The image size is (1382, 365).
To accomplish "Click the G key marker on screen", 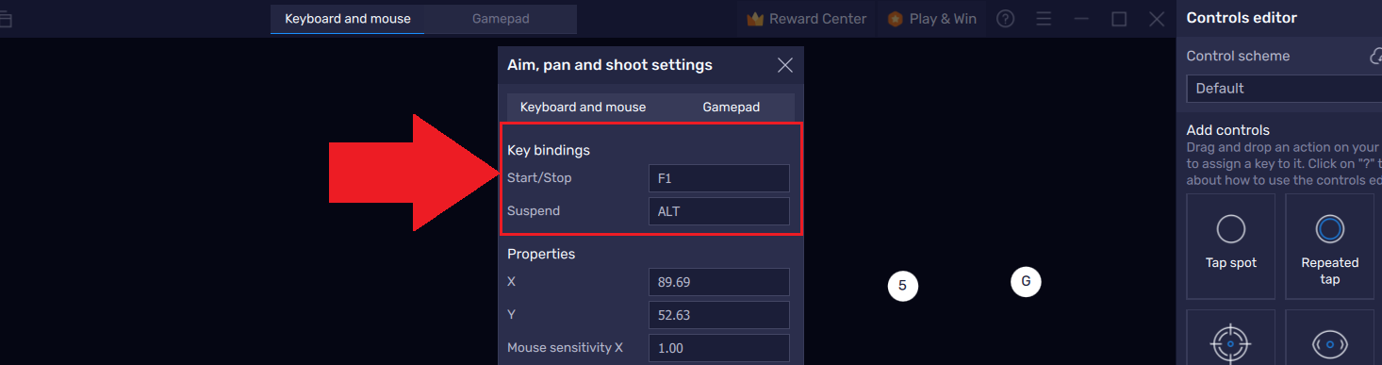I will tap(1026, 281).
